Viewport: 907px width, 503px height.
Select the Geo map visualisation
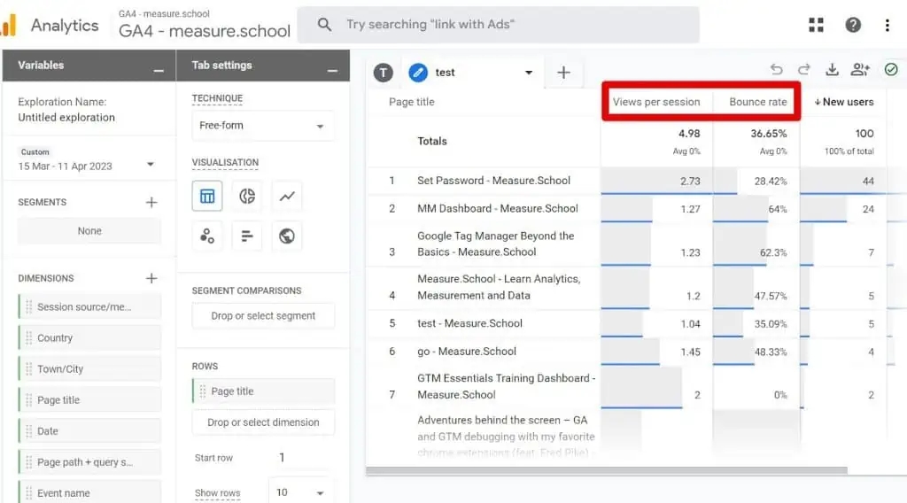287,236
